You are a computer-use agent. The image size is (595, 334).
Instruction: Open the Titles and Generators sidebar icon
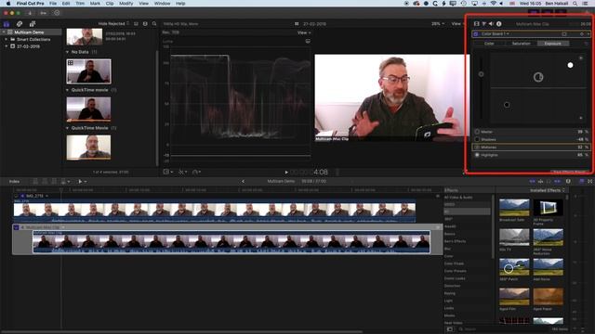(33, 24)
